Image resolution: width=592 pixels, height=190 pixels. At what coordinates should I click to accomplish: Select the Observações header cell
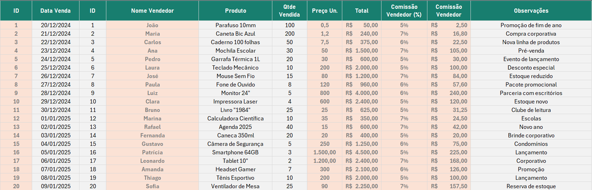click(x=531, y=11)
